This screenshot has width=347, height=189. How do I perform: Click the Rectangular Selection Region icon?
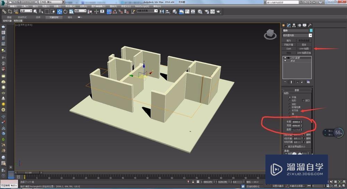tap(47, 11)
